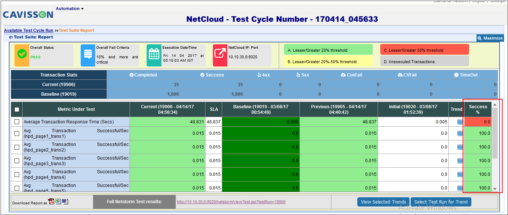Click the 48.837 SLA value cell
Image resolution: width=508 pixels, height=215 pixels.
[214, 122]
